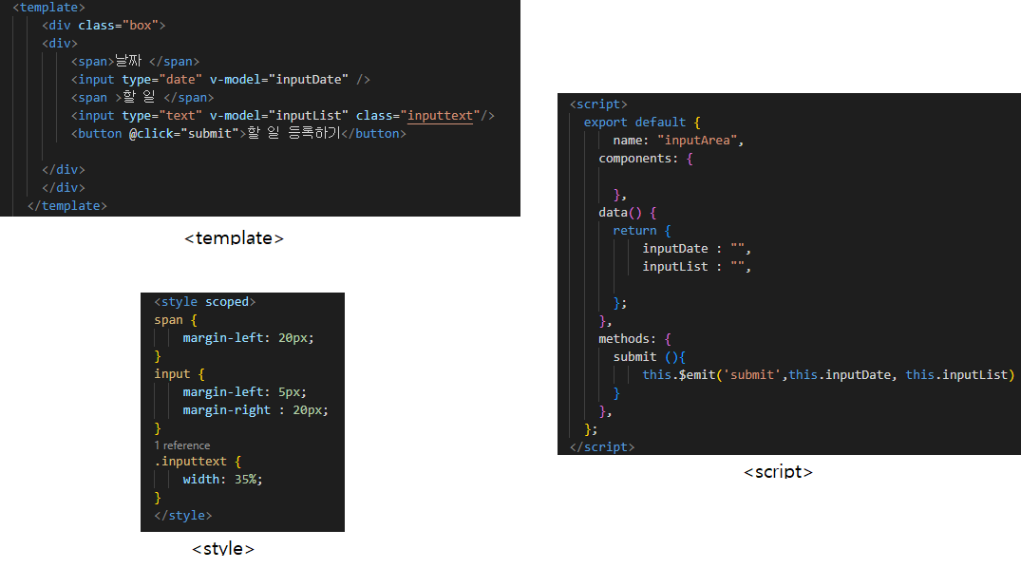
Task: Click the closing </script> tag
Action: pos(602,446)
